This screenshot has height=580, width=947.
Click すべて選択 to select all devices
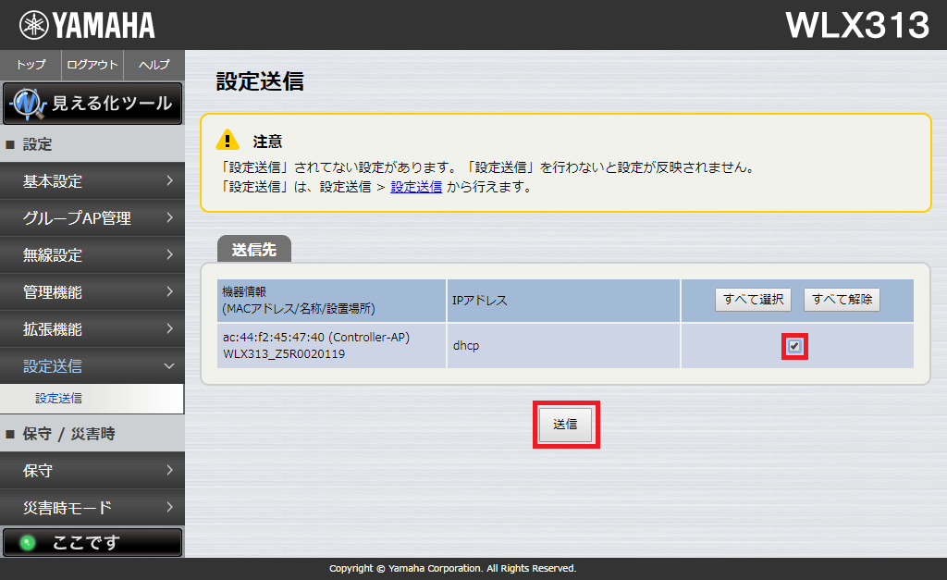[753, 299]
